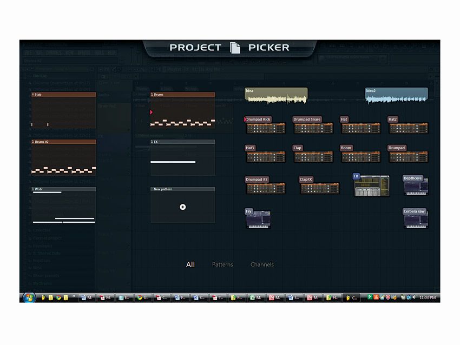Open the Depthcore synth channel
The height and width of the screenshot is (345, 460).
(416, 185)
